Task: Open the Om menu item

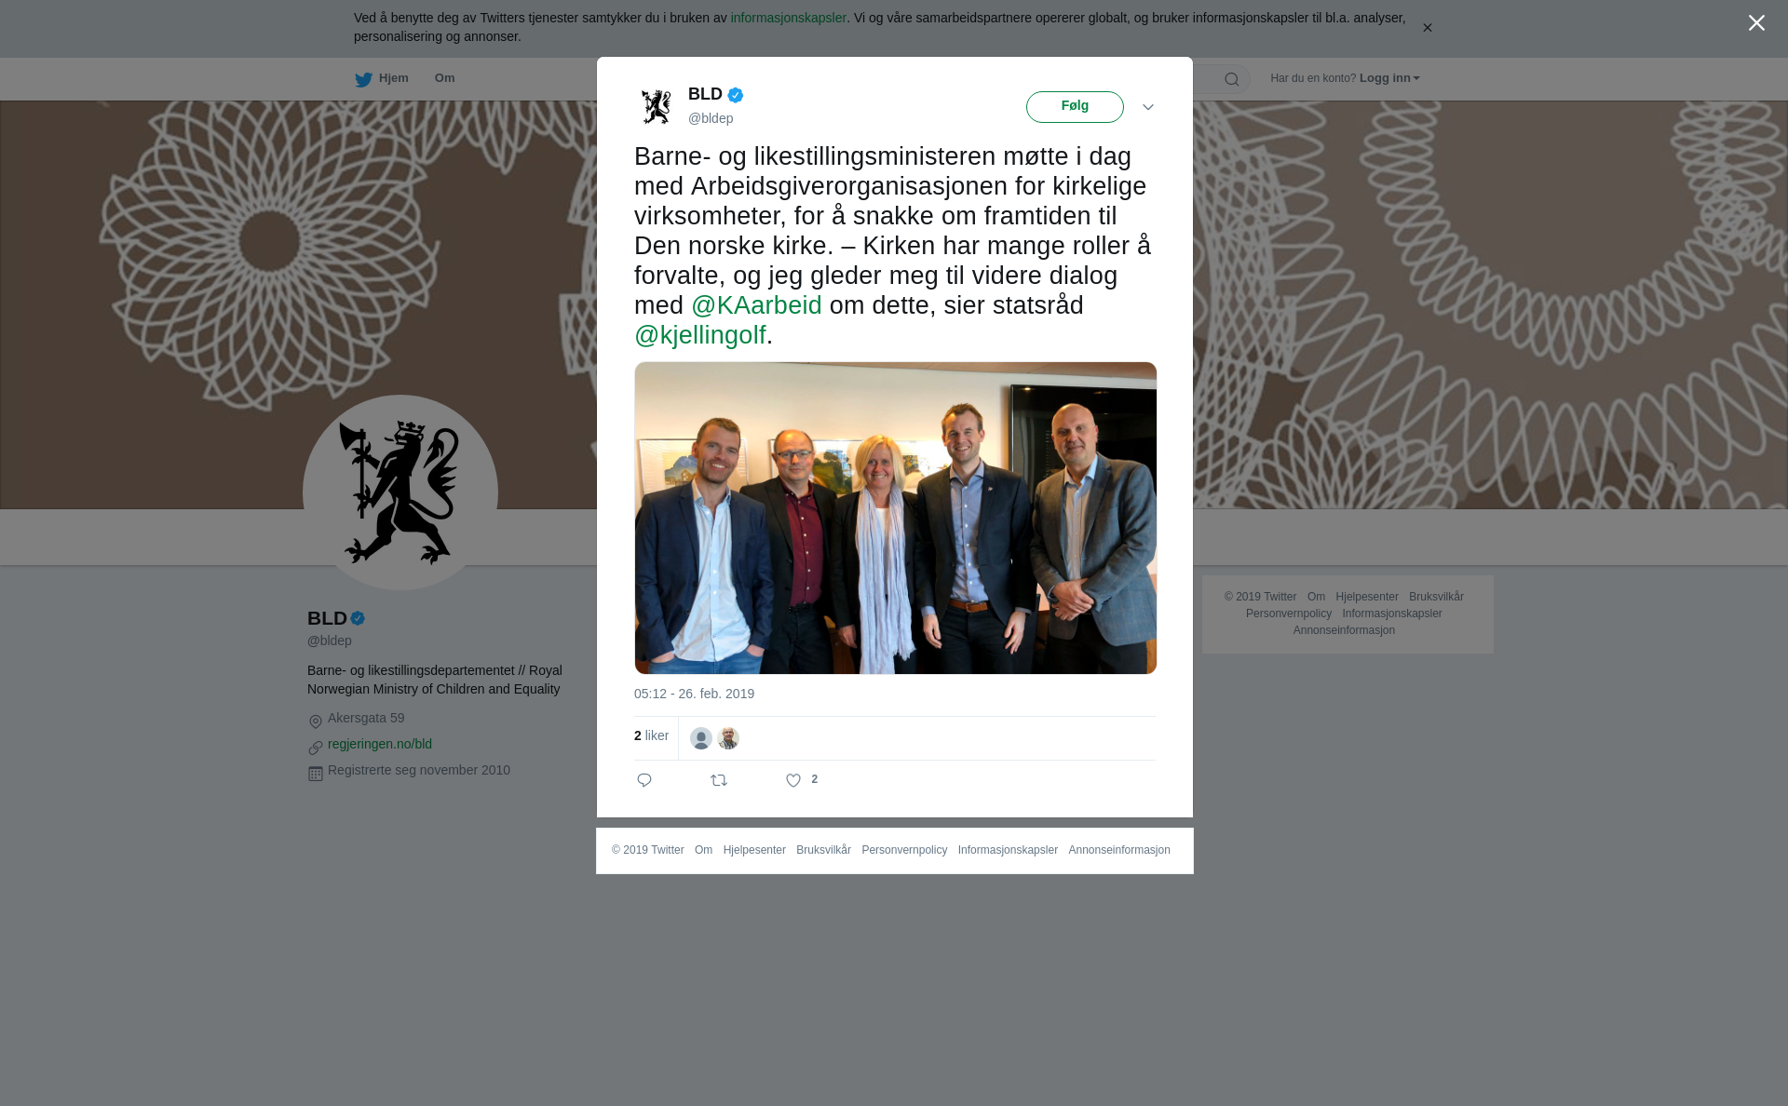Action: pyautogui.click(x=444, y=78)
